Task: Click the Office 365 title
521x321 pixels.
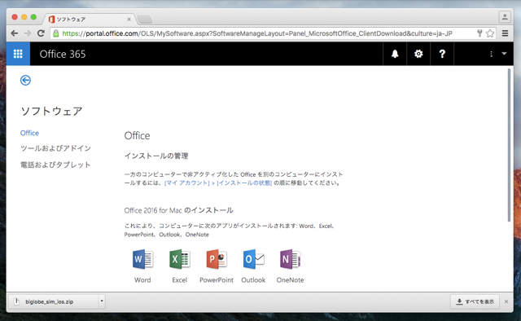Action: pyautogui.click(x=63, y=54)
